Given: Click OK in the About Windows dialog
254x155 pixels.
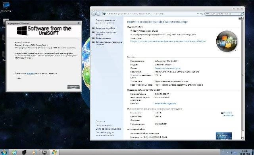Looking at the screenshot, I should tap(73, 87).
